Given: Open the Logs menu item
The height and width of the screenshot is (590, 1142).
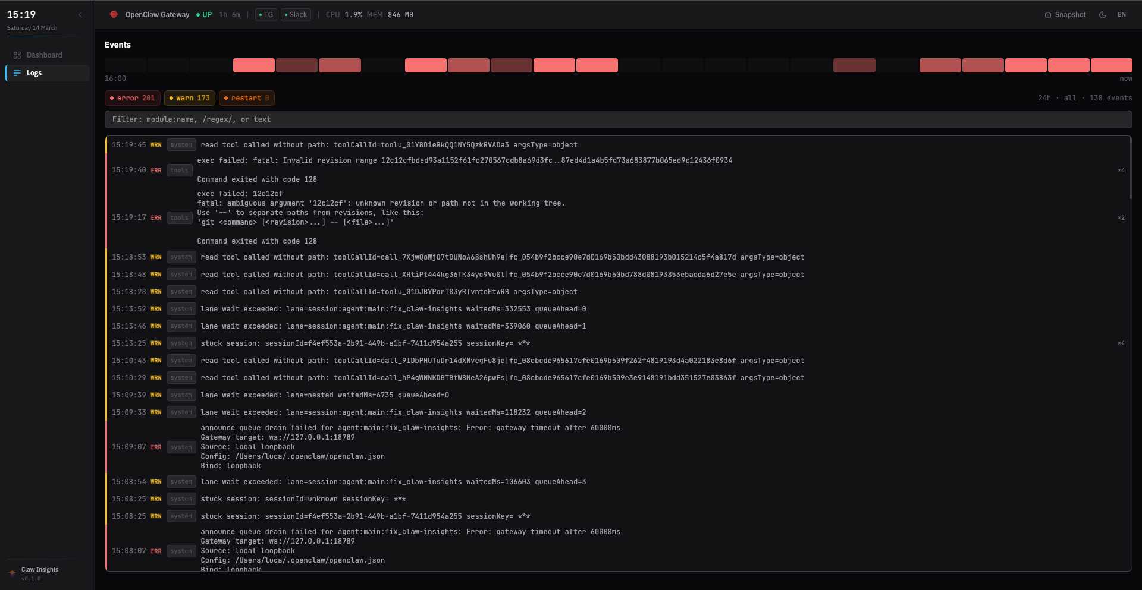Looking at the screenshot, I should pyautogui.click(x=48, y=73).
